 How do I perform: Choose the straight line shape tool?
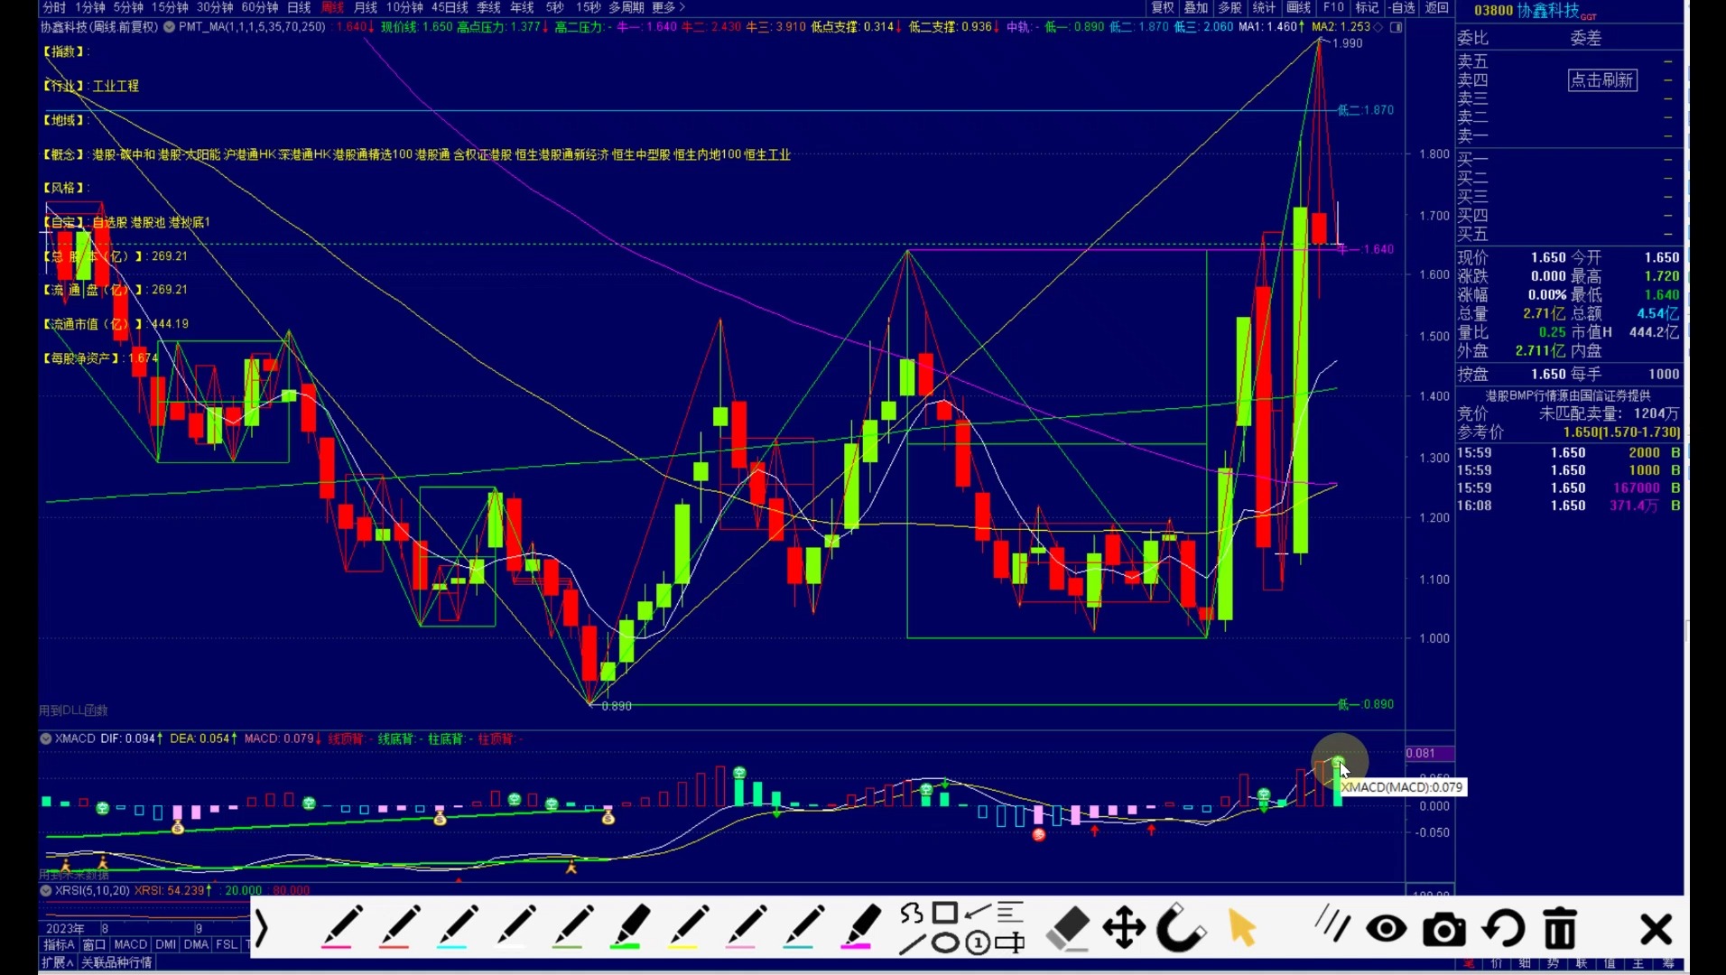(x=913, y=944)
